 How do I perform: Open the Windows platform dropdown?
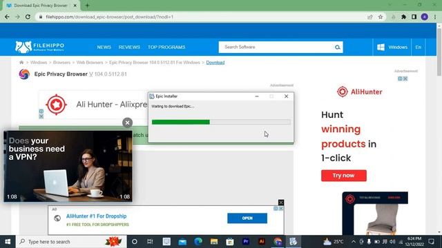point(392,48)
